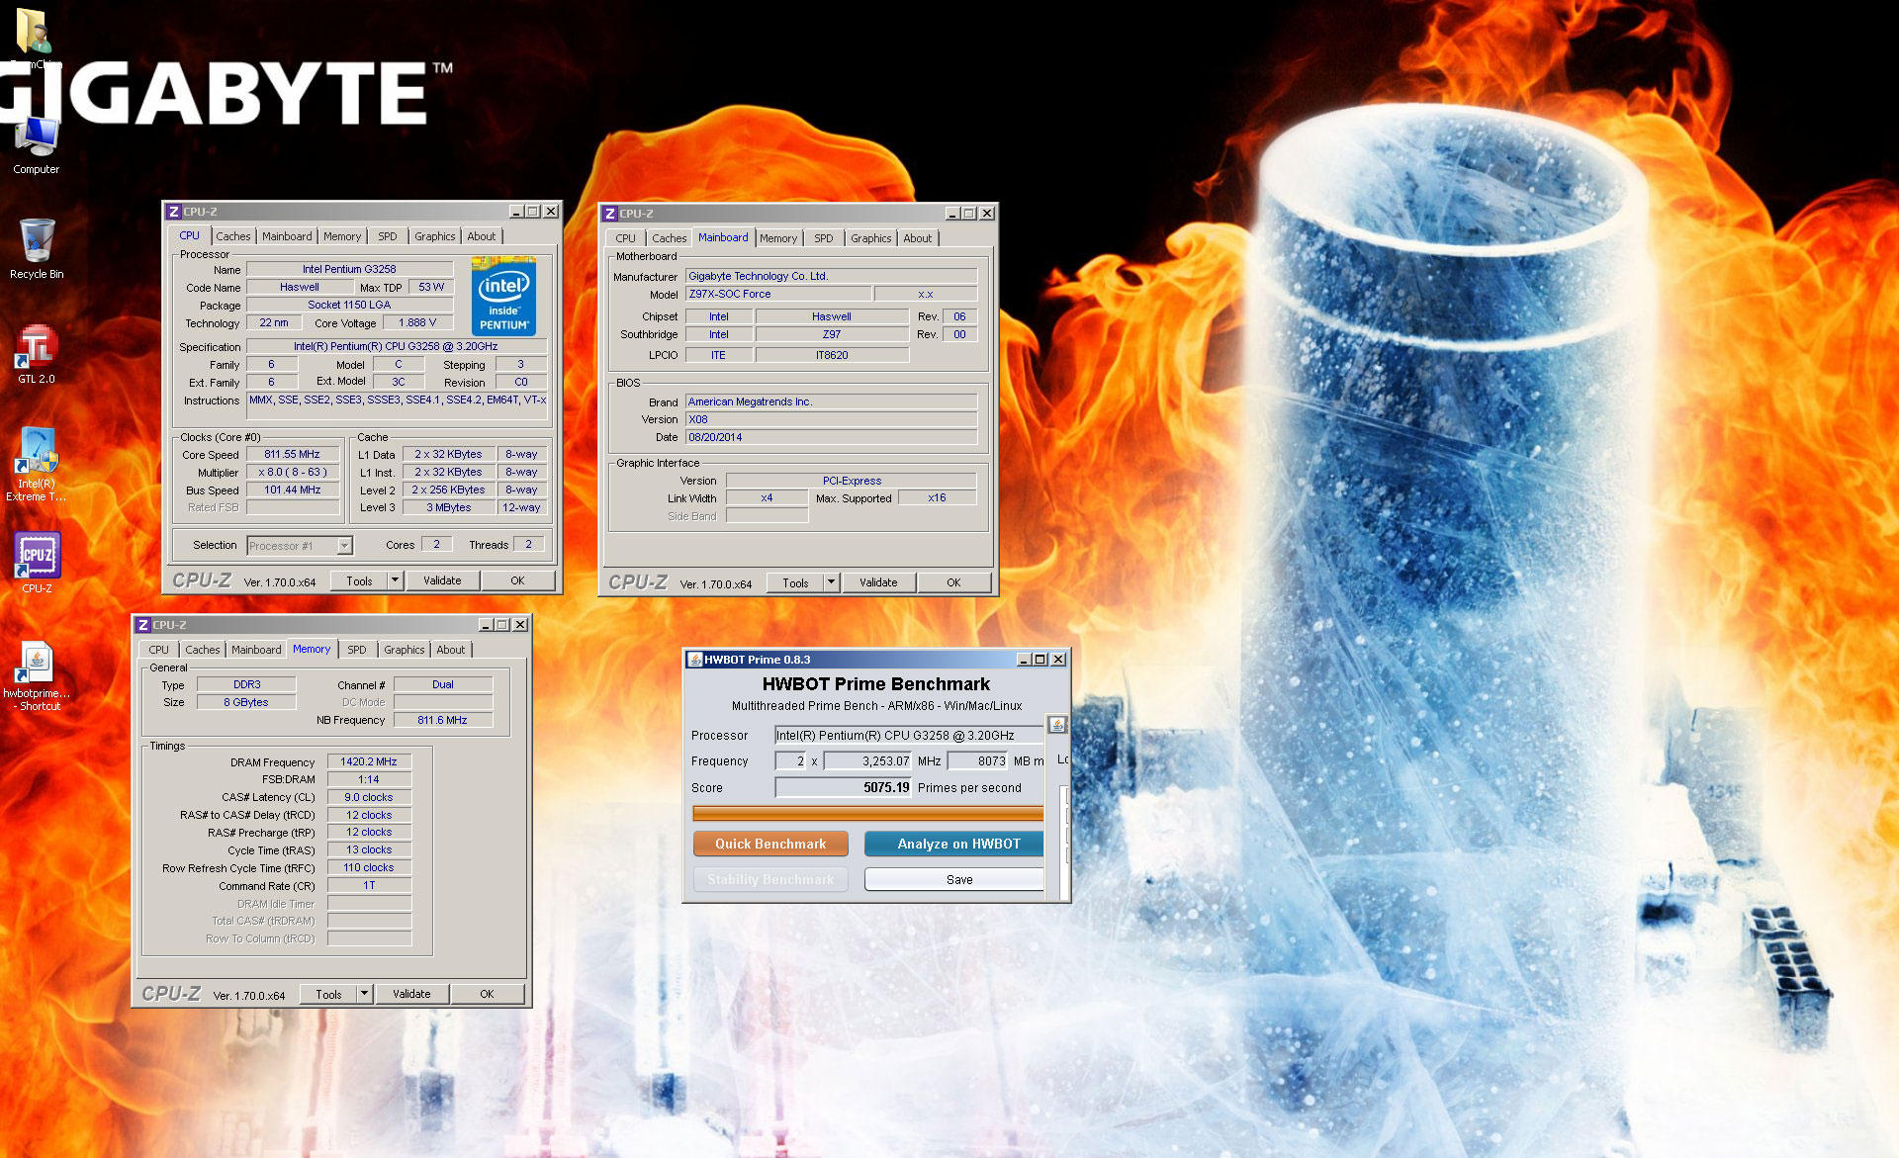This screenshot has width=1899, height=1158.
Task: Open Intel Extreme Tuning desktop shortcut
Action: click(x=37, y=455)
